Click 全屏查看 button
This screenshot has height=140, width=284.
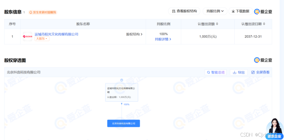click(x=260, y=72)
